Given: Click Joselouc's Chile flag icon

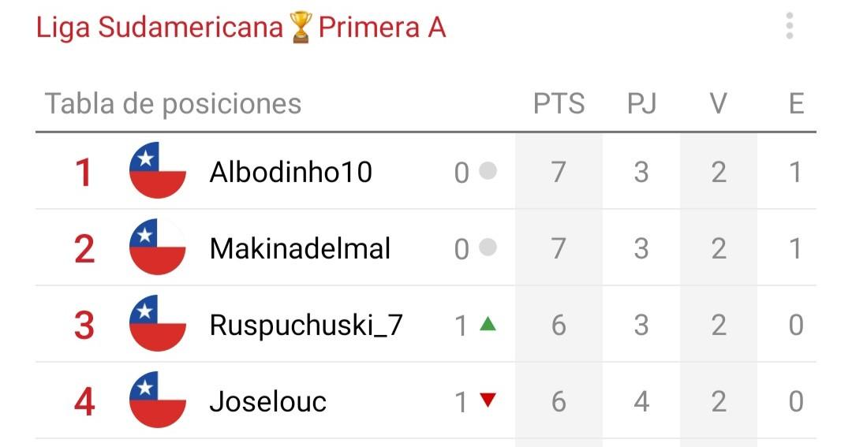Looking at the screenshot, I should pos(158,400).
